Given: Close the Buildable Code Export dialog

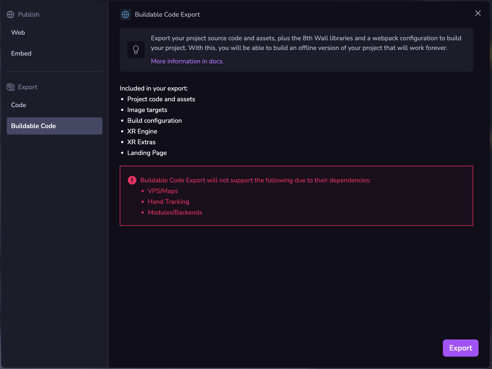Looking at the screenshot, I should pos(478,13).
